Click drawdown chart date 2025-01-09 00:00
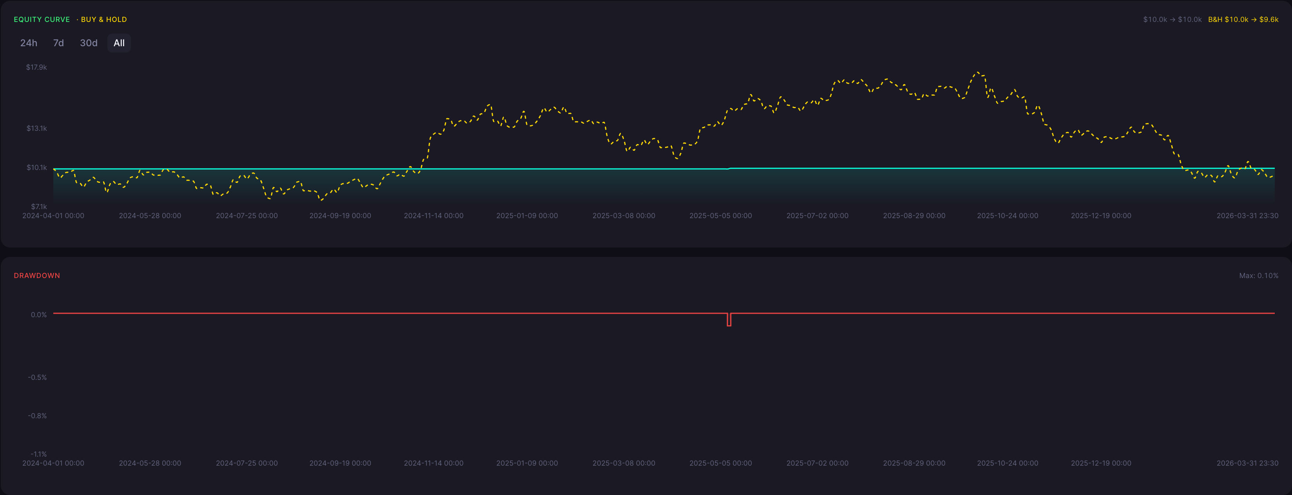The image size is (1292, 495). coord(526,463)
